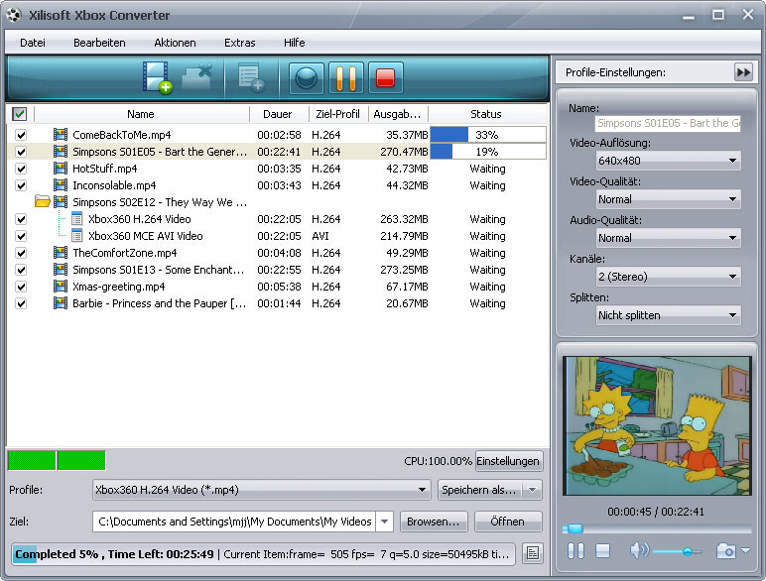
Task: Click the Einstellungen button
Action: pyautogui.click(x=508, y=461)
